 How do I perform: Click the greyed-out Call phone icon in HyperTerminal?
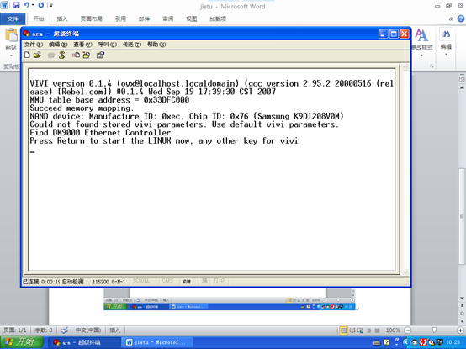[x=51, y=56]
